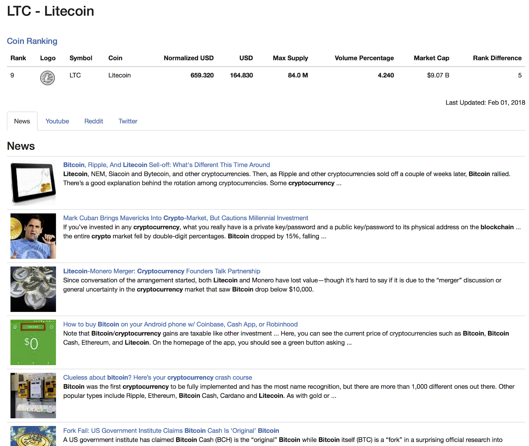Open the Bitcoin, Ripple, Litecoin Sell-off article
The height and width of the screenshot is (446, 529).
167,165
